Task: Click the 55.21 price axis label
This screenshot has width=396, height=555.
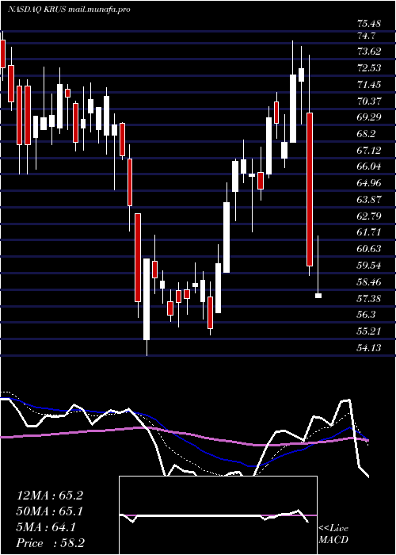Action: click(369, 331)
